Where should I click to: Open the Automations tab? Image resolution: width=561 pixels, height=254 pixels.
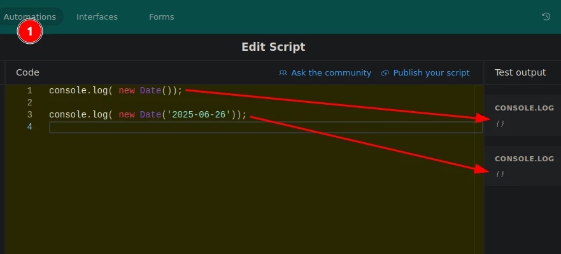(30, 17)
